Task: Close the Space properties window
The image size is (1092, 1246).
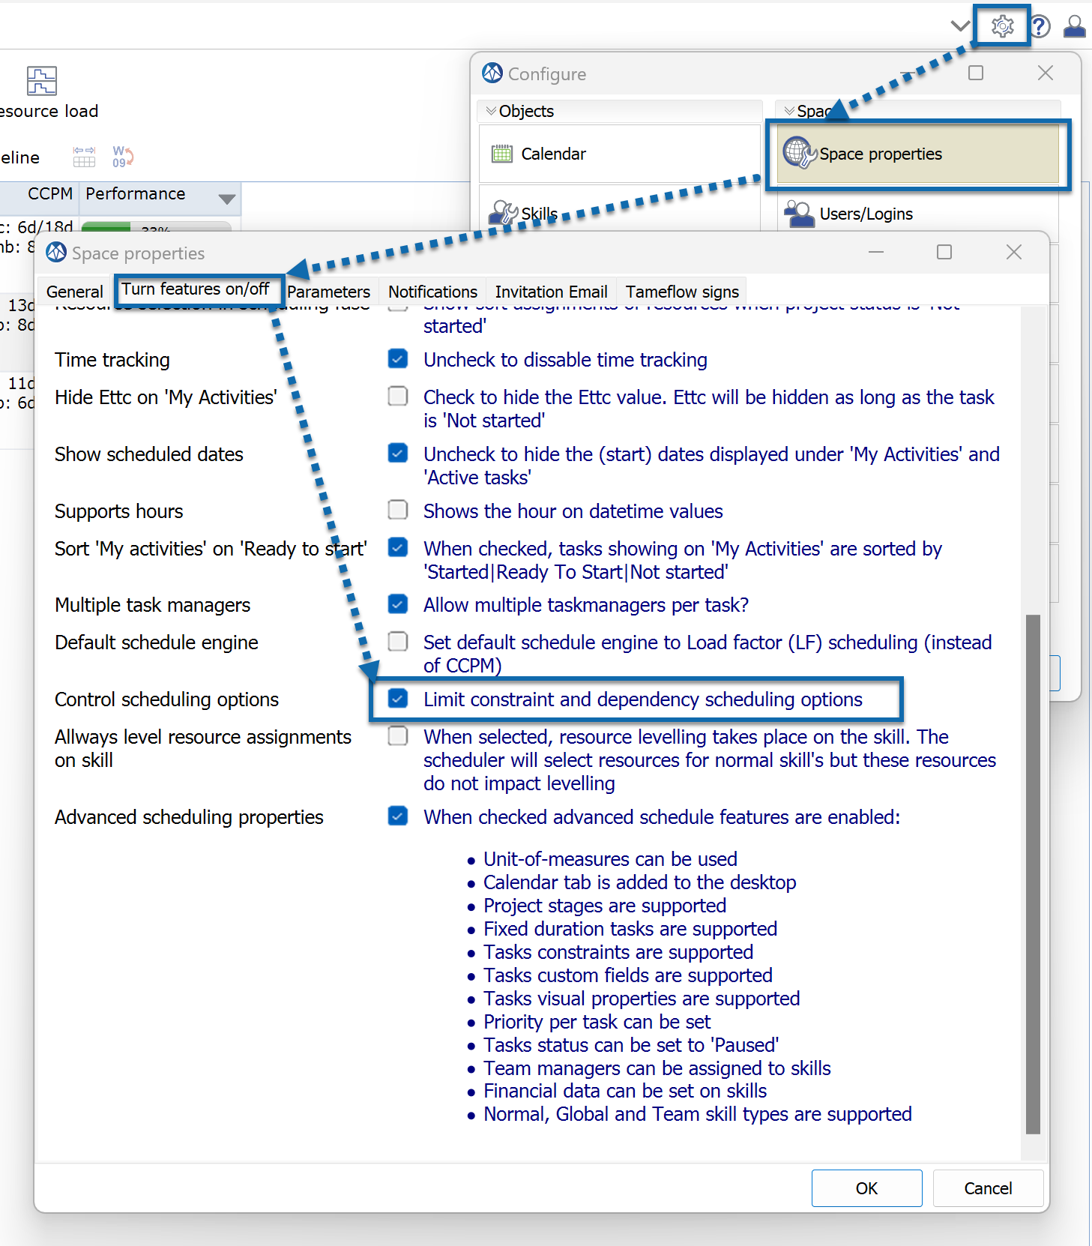Action: click(x=1013, y=252)
